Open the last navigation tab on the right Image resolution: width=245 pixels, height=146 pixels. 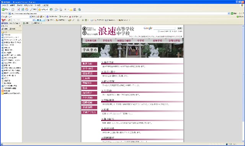(174, 41)
